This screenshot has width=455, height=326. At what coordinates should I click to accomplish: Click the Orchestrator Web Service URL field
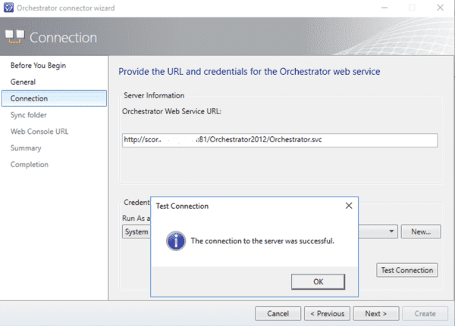[280, 140]
